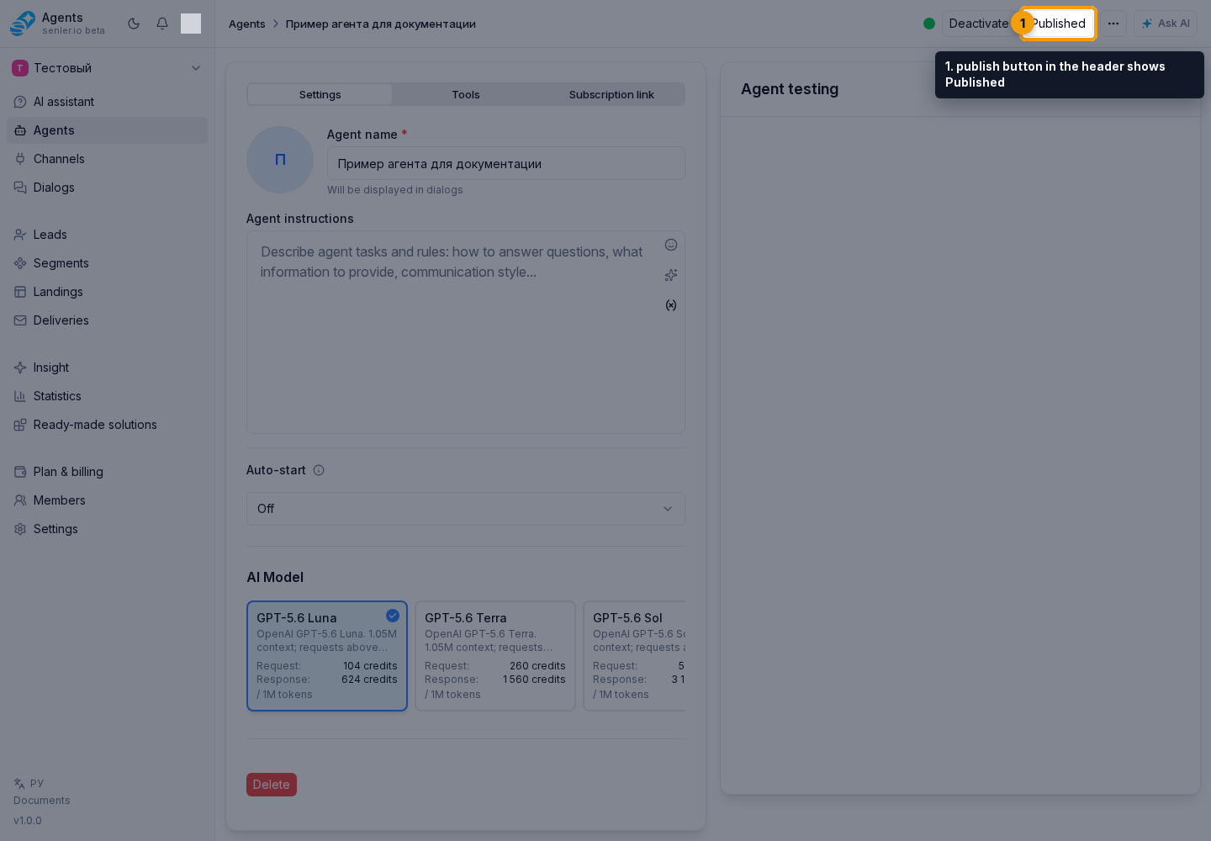Switch language to РУ
This screenshot has width=1211, height=841.
29,783
